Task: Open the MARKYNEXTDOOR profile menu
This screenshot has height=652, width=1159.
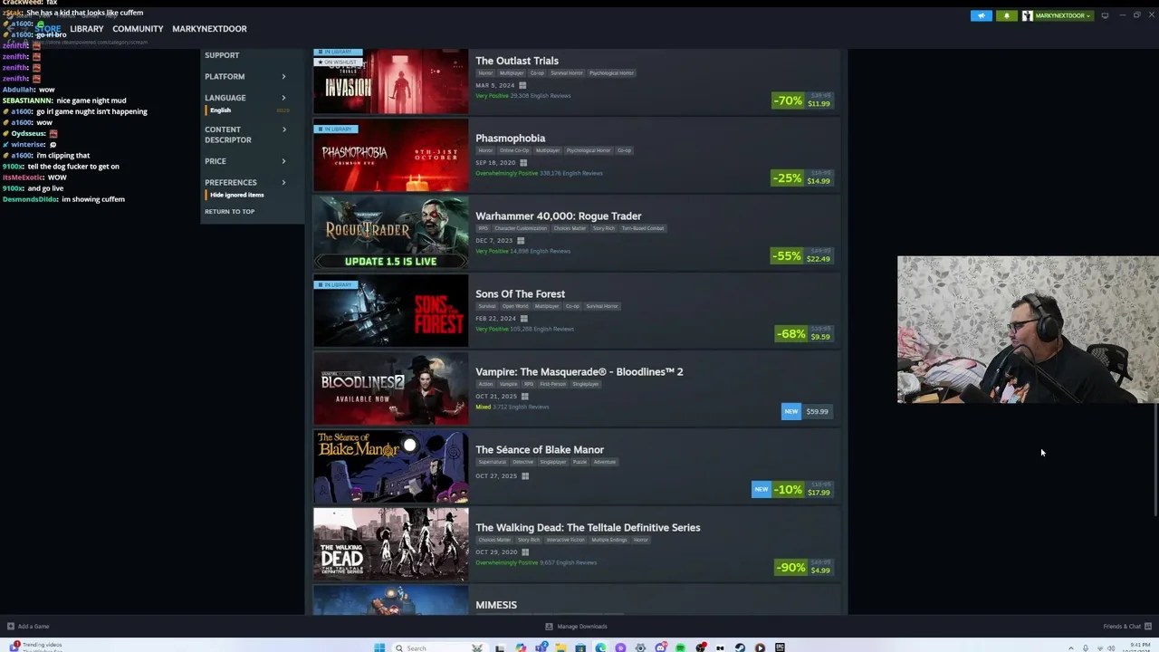Action: [x=209, y=29]
